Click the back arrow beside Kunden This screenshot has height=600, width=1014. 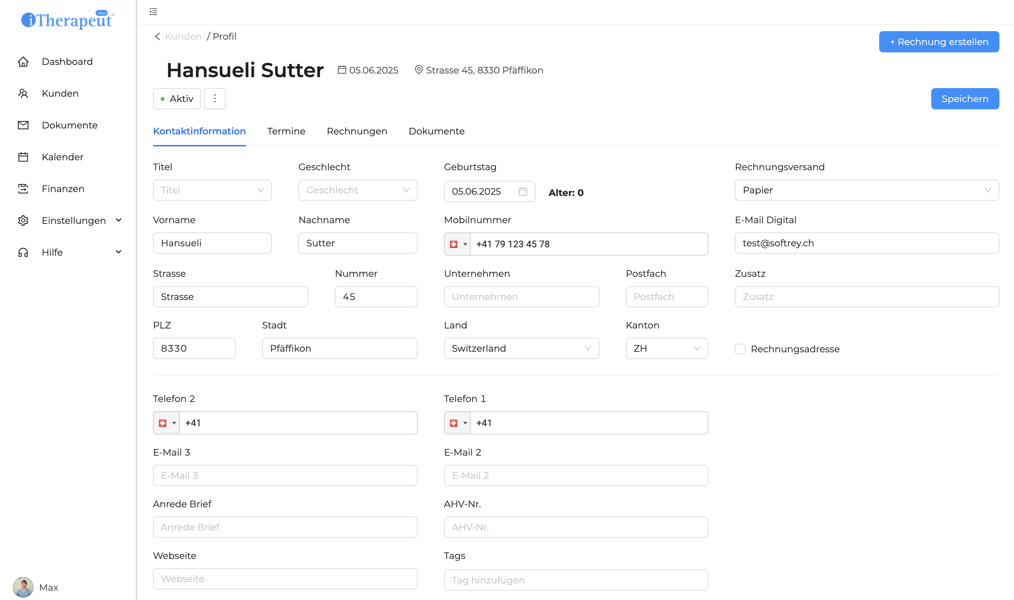tap(157, 36)
